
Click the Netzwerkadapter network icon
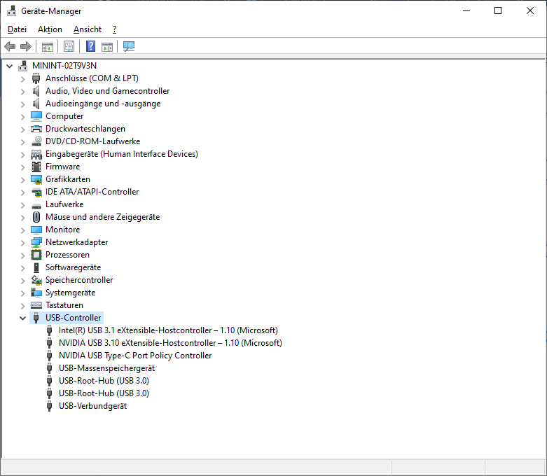[x=36, y=242]
